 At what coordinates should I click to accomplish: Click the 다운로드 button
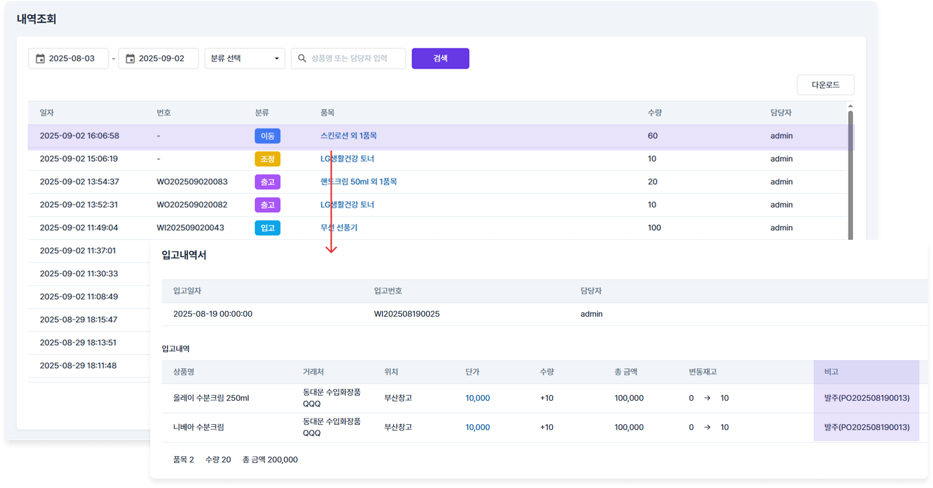[x=825, y=85]
